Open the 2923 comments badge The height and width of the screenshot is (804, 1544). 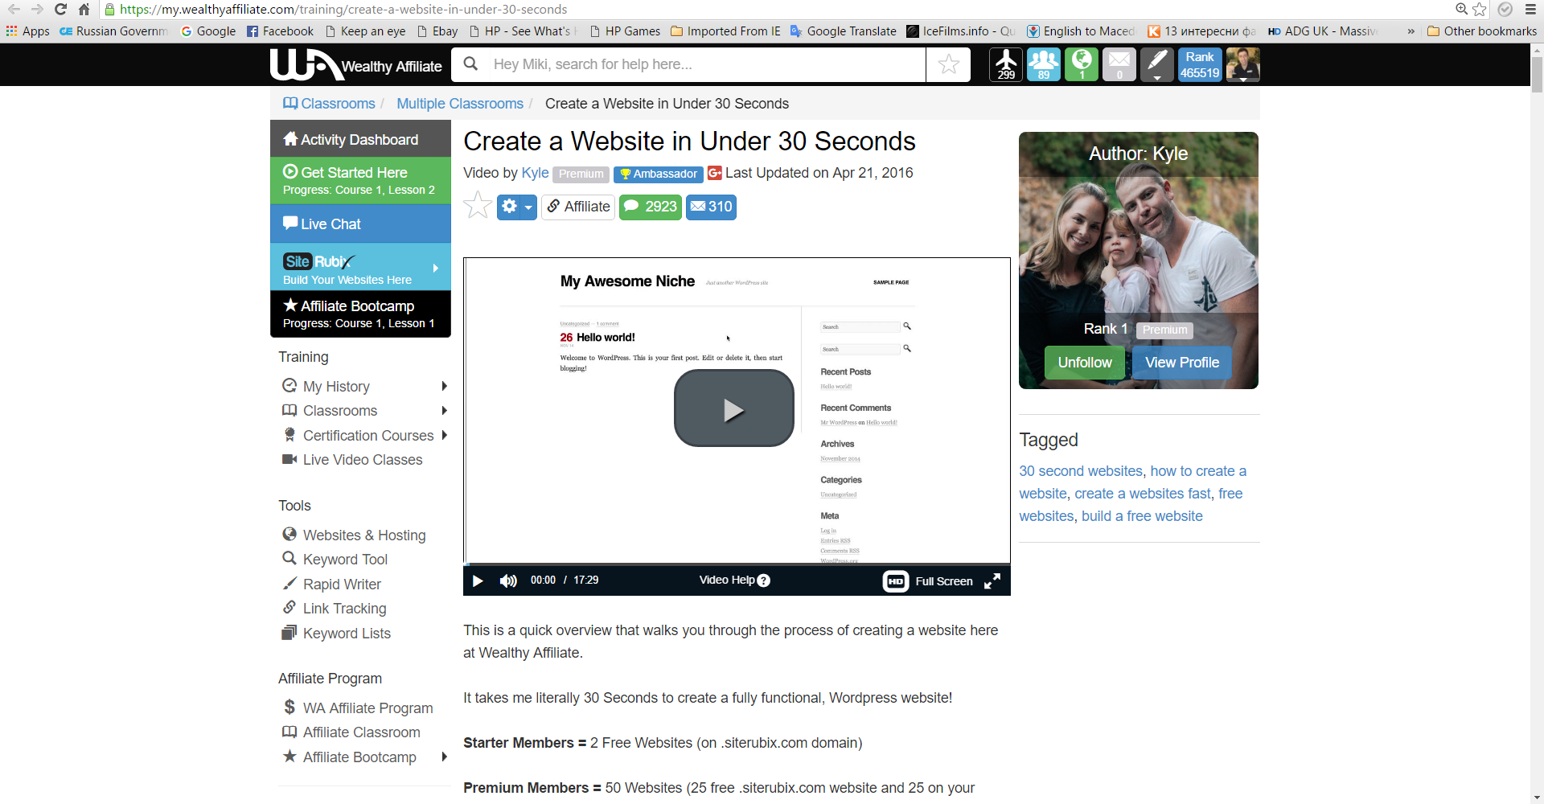651,207
